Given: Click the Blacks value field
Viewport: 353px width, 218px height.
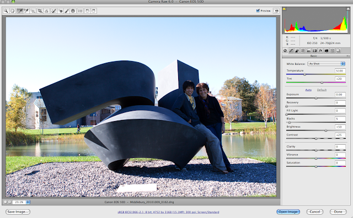Looking at the screenshot, I should (340, 119).
